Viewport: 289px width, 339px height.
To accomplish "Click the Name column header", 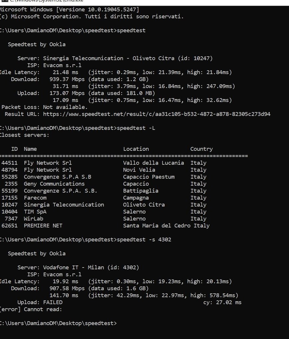I will pos(30,149).
